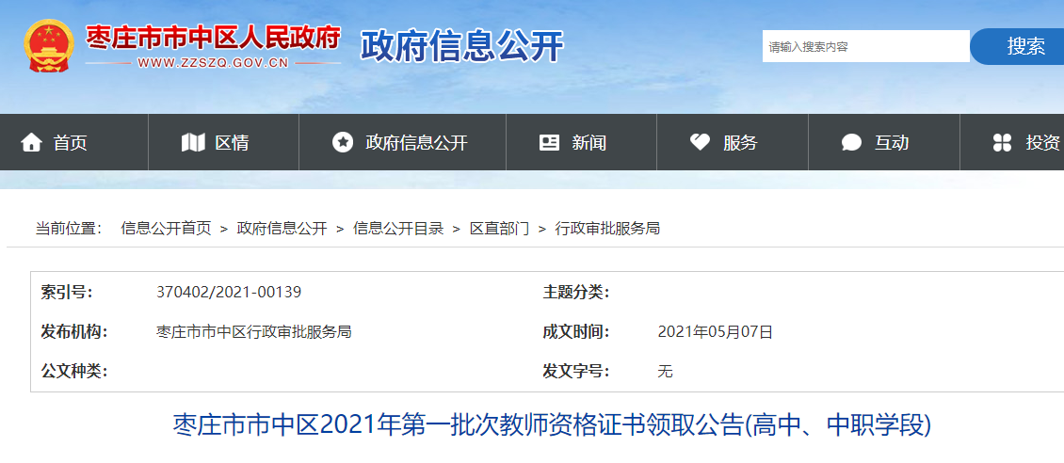Screen dimensions: 1064x463
Task: Select the 发文字号 value 无
Action: (665, 372)
